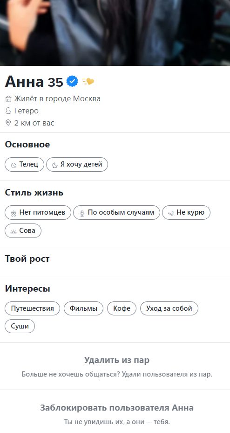Click Заблокировать пользователя Анна

click(x=117, y=408)
